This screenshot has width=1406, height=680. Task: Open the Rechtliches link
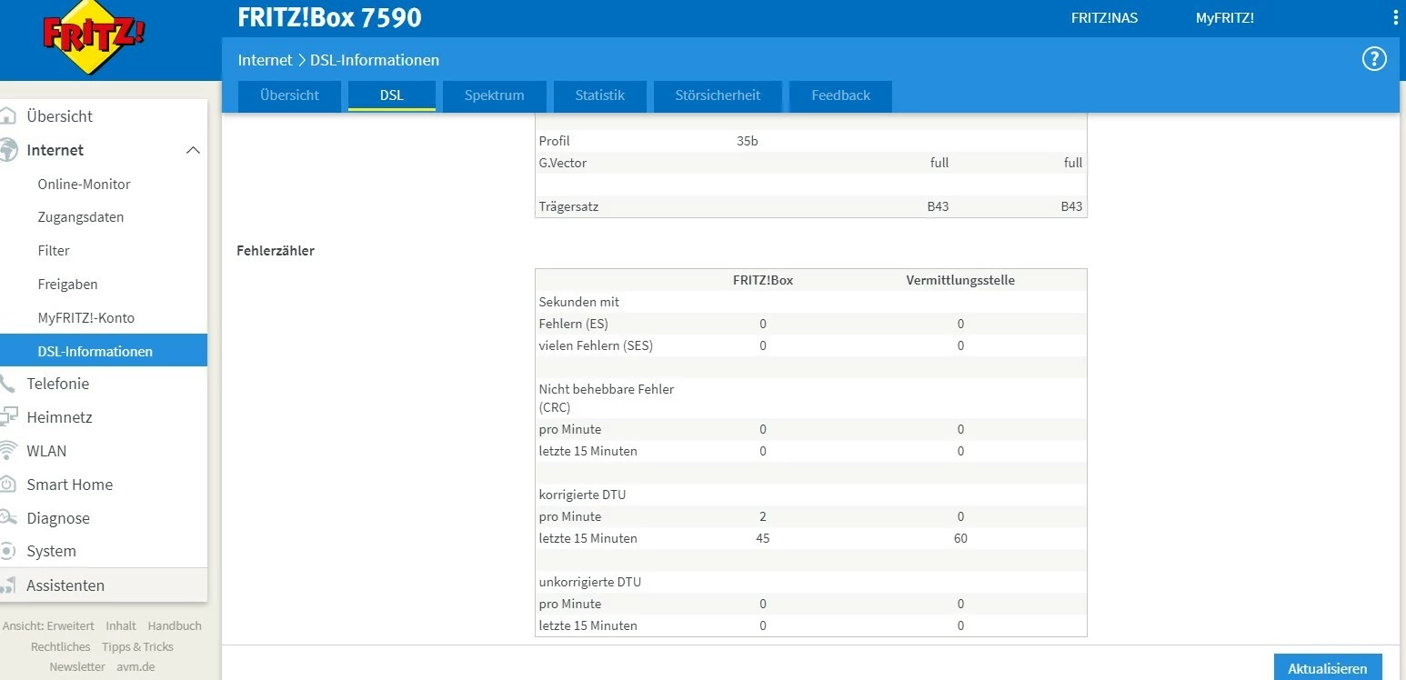point(61,647)
